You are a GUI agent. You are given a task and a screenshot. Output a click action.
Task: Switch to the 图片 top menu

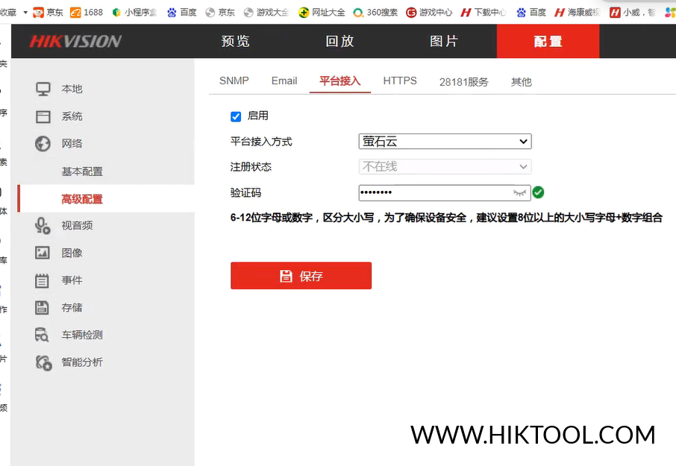[x=444, y=41]
